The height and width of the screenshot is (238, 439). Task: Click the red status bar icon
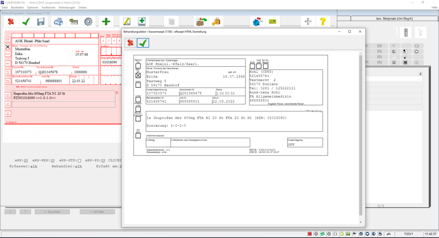tap(309, 234)
